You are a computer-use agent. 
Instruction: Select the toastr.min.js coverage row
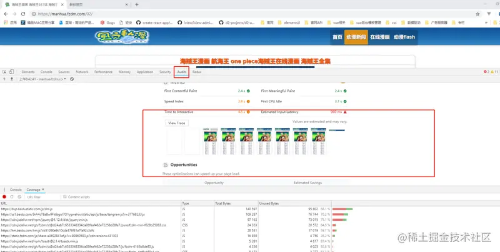click(x=250, y=241)
